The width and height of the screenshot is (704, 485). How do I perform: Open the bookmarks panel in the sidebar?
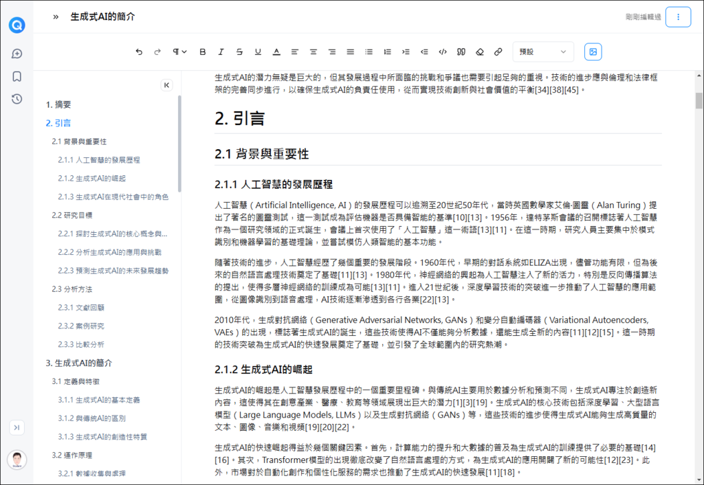coord(16,76)
